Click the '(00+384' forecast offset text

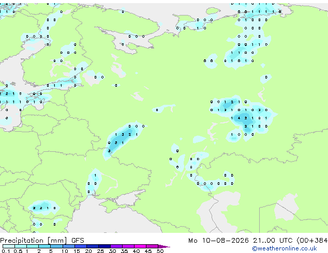[312, 241]
